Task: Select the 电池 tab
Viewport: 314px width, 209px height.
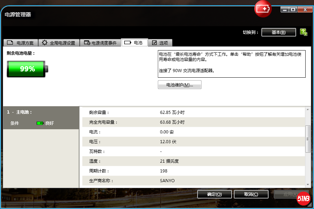Action: pyautogui.click(x=134, y=42)
